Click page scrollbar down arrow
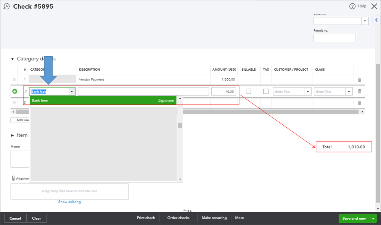Screen dimensions: 381x225 coord(378,209)
